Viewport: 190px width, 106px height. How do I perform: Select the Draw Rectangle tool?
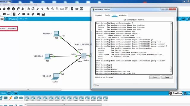point(24,14)
